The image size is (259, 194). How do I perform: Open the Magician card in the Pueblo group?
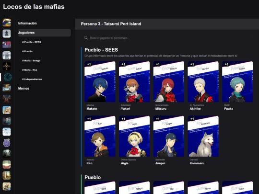point(100,188)
